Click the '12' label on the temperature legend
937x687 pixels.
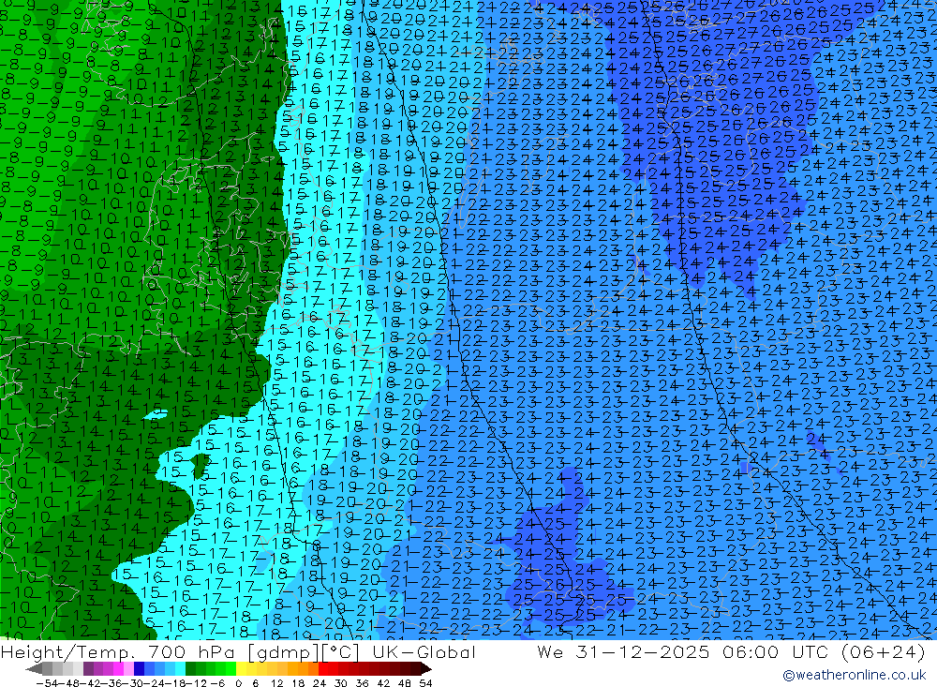pyautogui.click(x=276, y=683)
